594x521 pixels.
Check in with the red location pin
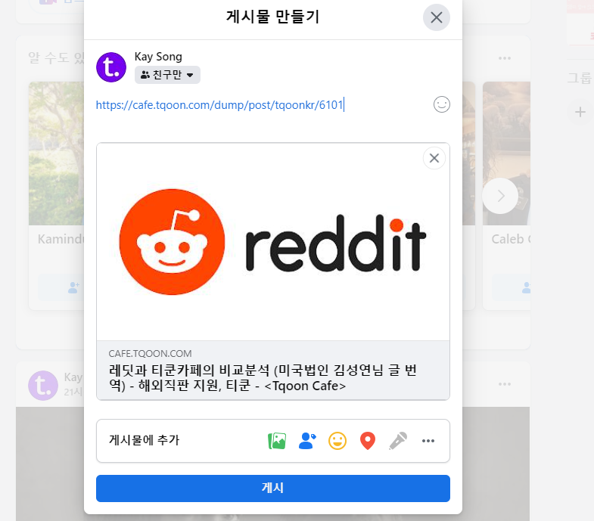point(368,441)
